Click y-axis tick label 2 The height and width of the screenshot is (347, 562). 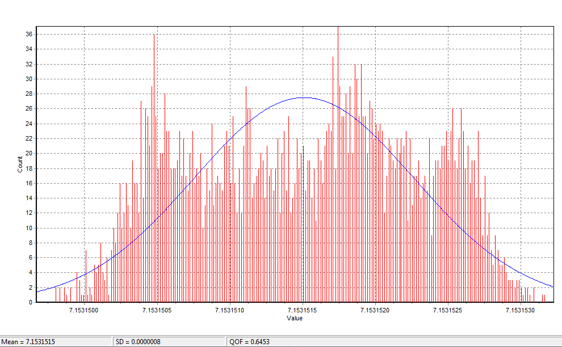31,287
